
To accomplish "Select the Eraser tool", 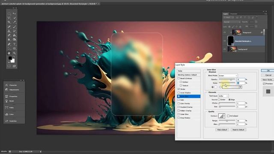I will (x=9, y=36).
